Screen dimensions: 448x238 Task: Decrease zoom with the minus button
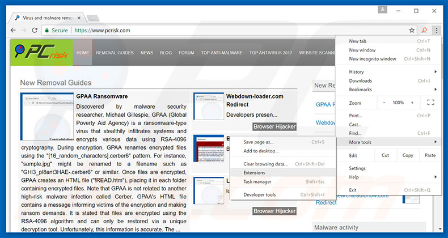(384, 103)
